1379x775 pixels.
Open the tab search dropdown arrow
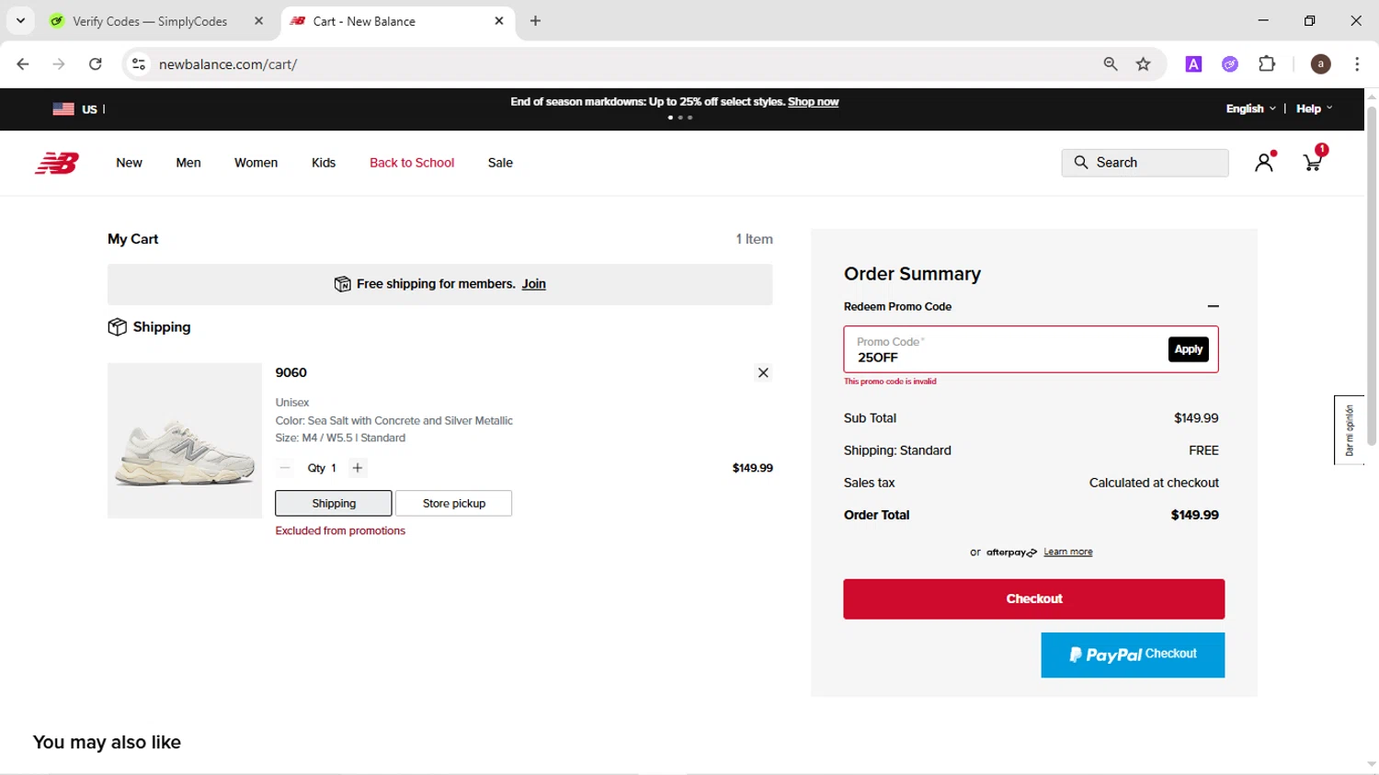click(x=20, y=21)
